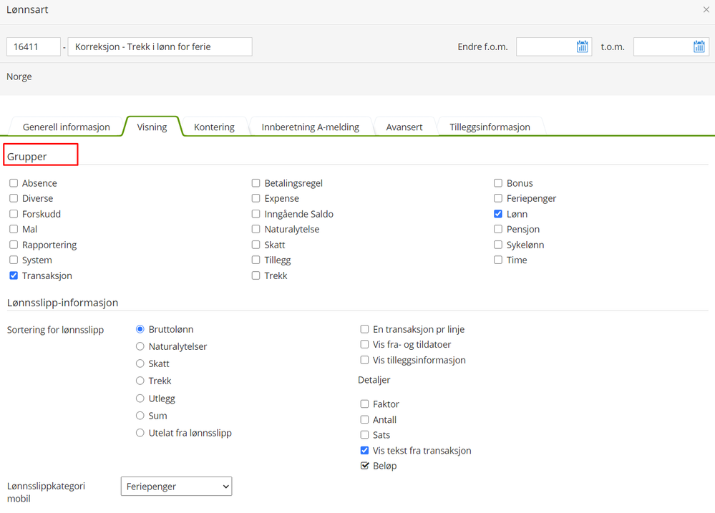The height and width of the screenshot is (513, 715).
Task: Enable the Absence group checkbox
Action: pos(14,183)
